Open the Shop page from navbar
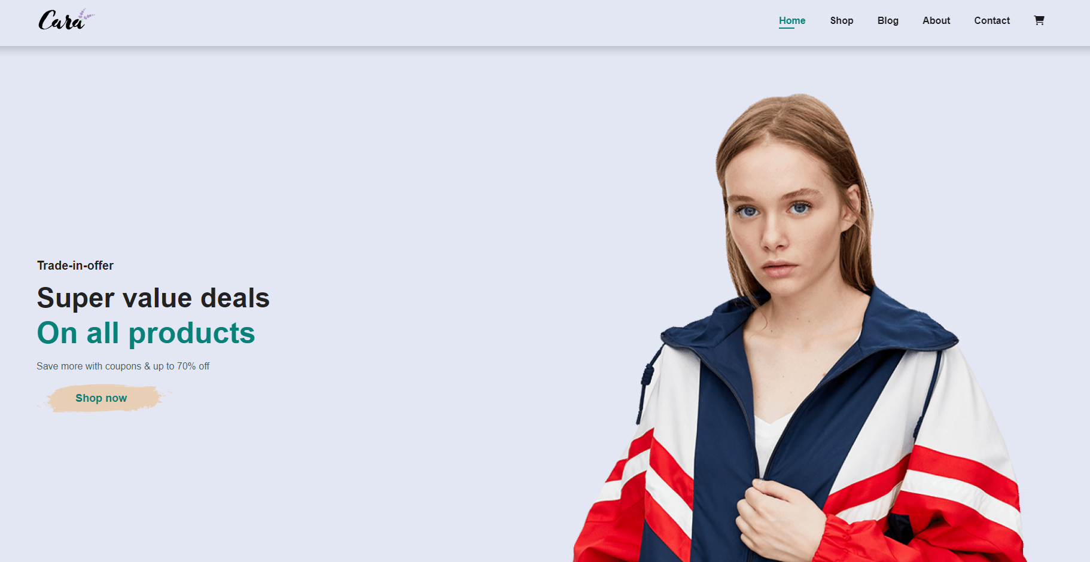Image resolution: width=1090 pixels, height=562 pixels. click(841, 21)
